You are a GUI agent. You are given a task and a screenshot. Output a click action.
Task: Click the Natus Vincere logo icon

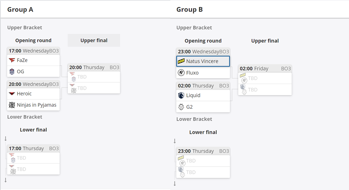click(181, 61)
